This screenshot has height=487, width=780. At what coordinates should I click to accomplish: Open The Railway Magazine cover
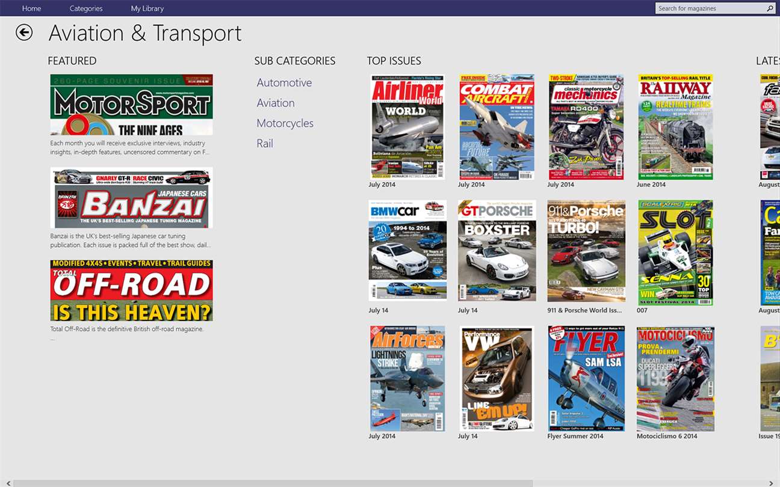pos(676,127)
